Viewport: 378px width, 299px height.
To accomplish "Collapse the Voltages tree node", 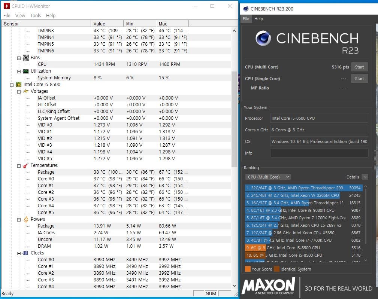I will point(19,92).
